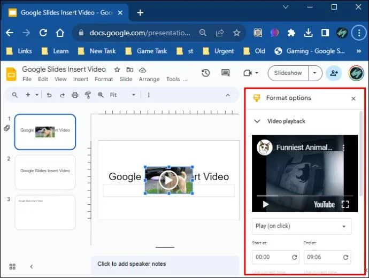Screen dimensions: 369x278
Task: Open the Arrange menu
Action: click(x=149, y=79)
